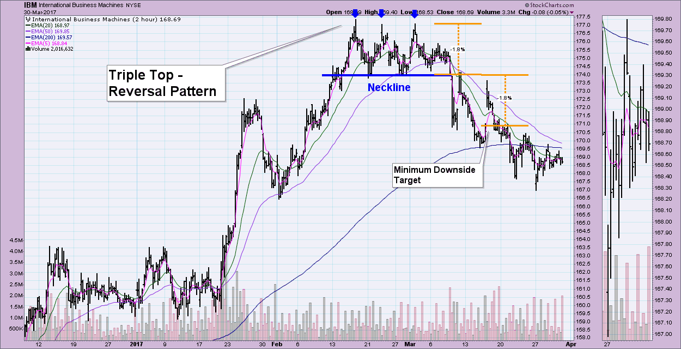The height and width of the screenshot is (349, 681).
Task: Click the blue Neckline label
Action: point(388,87)
